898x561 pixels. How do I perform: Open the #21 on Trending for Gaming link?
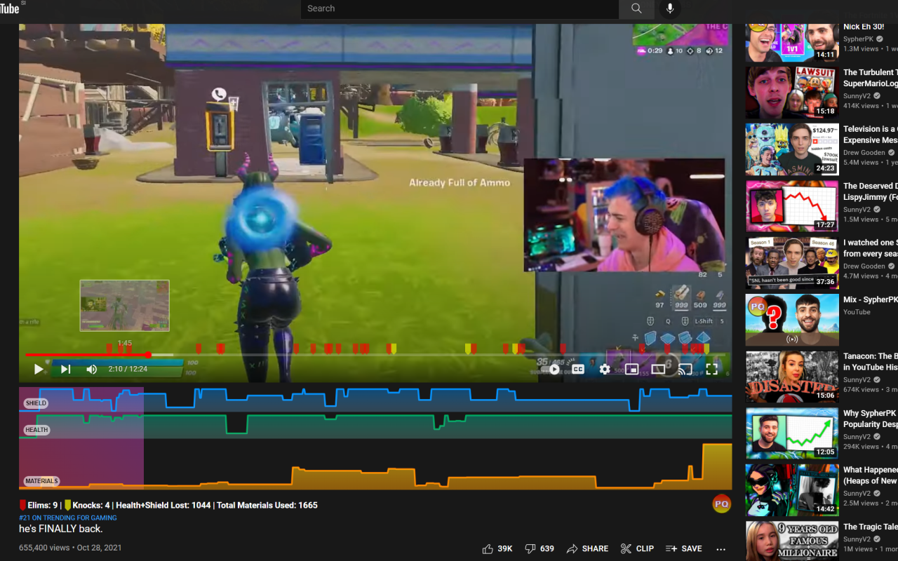click(68, 518)
